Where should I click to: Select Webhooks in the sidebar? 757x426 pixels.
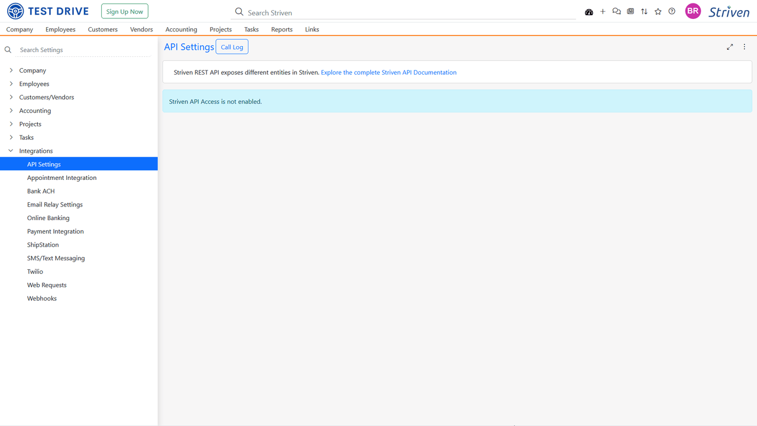[41, 298]
